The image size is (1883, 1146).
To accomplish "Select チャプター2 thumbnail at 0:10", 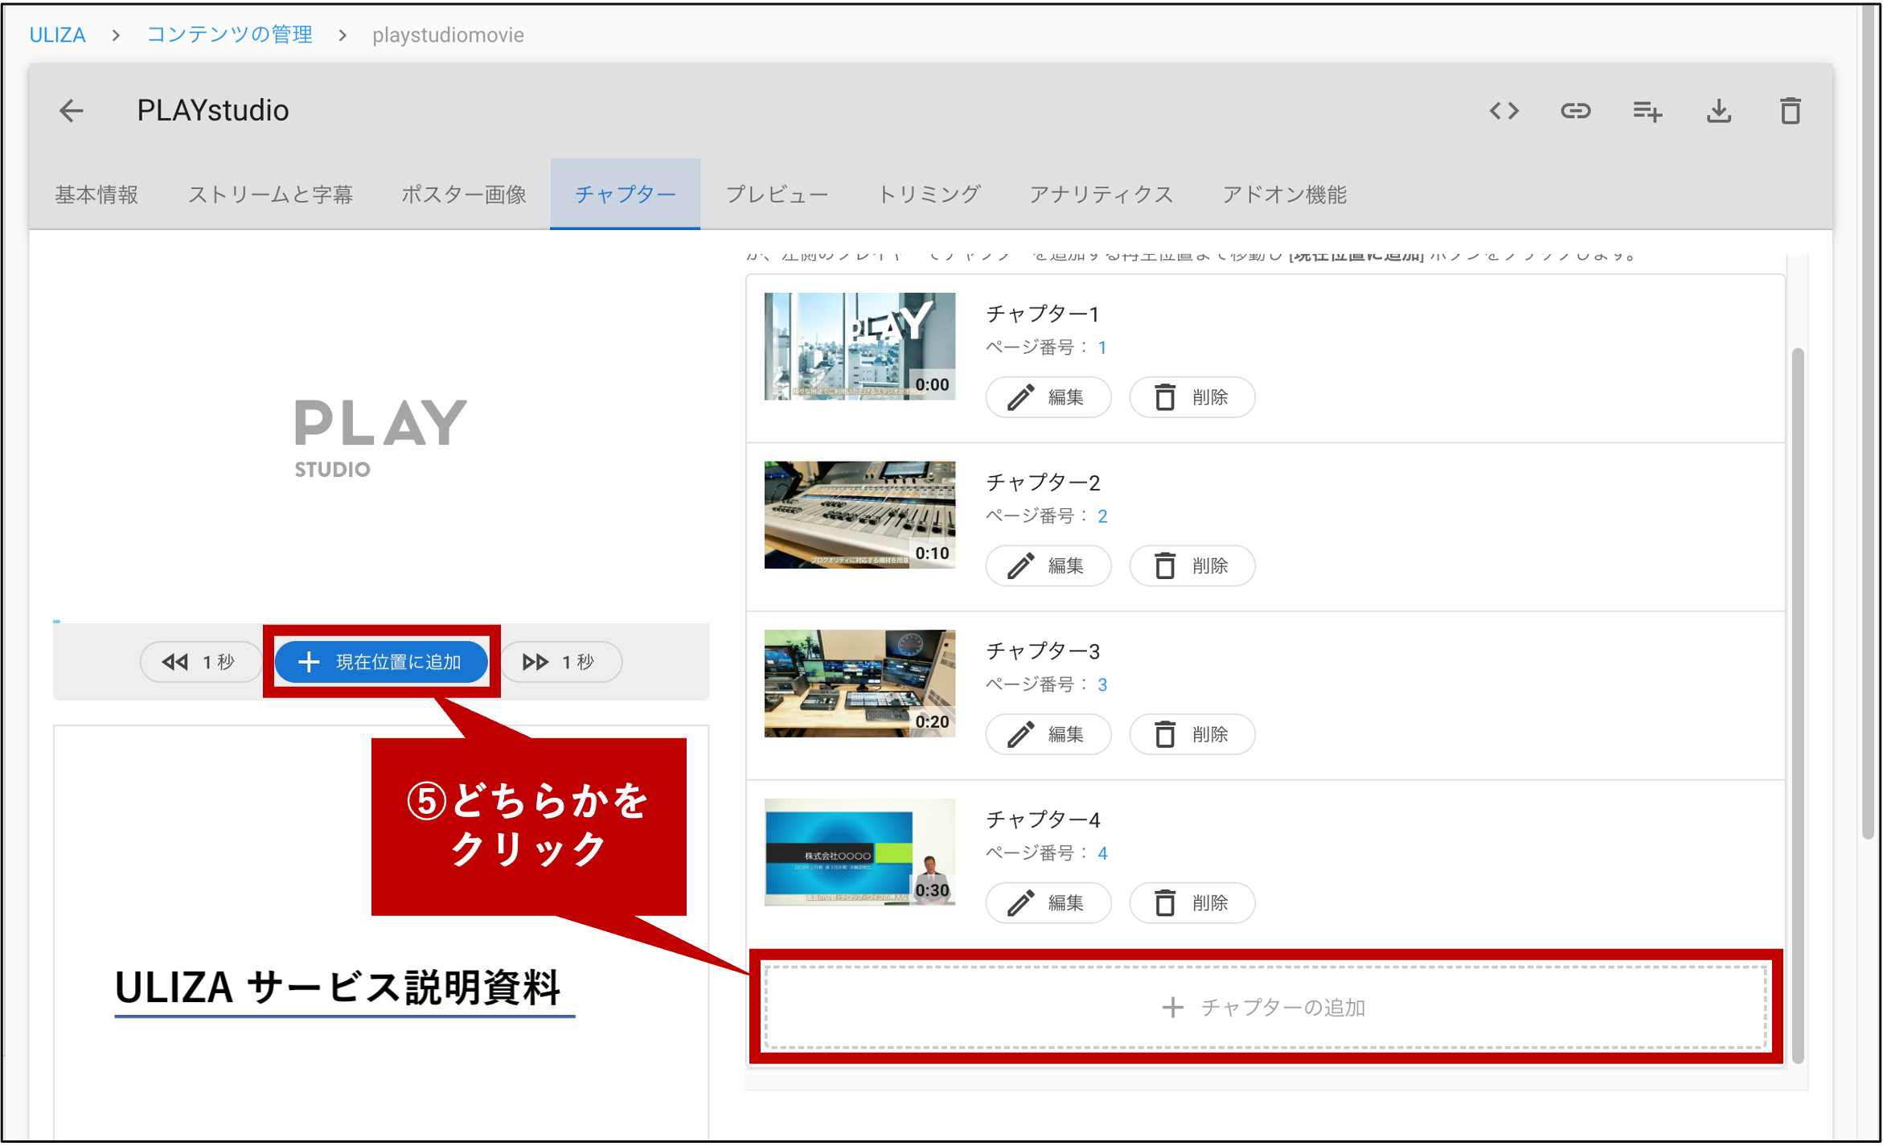I will coord(859,515).
